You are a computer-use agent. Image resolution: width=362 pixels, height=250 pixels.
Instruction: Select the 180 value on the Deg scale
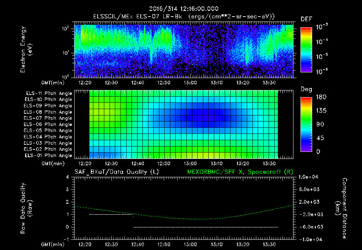(x=321, y=97)
